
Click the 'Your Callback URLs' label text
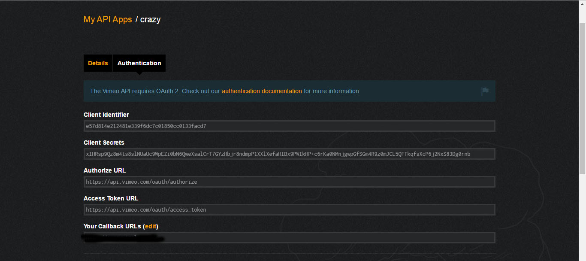(112, 226)
